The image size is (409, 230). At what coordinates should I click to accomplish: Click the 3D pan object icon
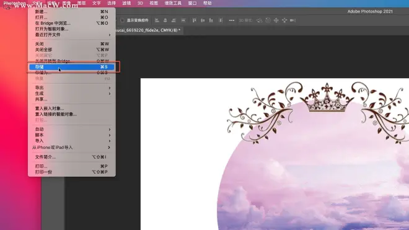[276, 20]
